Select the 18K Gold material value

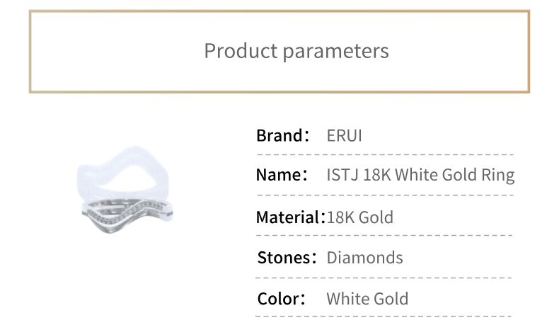coord(360,217)
